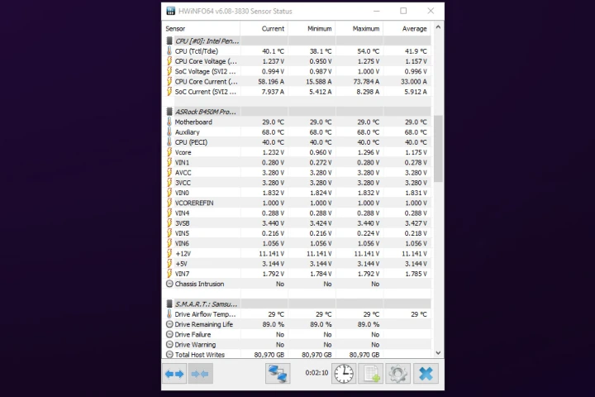Viewport: 595px width, 397px height.
Task: Click the current 80,970 GB host writes value
Action: (x=269, y=355)
